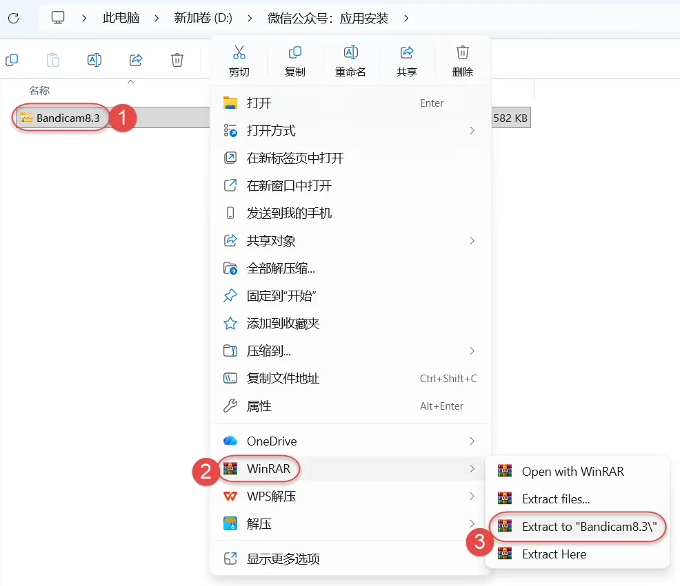Click the chevron arrow next to WinRAR
Screen dimensions: 680x586
(472, 469)
